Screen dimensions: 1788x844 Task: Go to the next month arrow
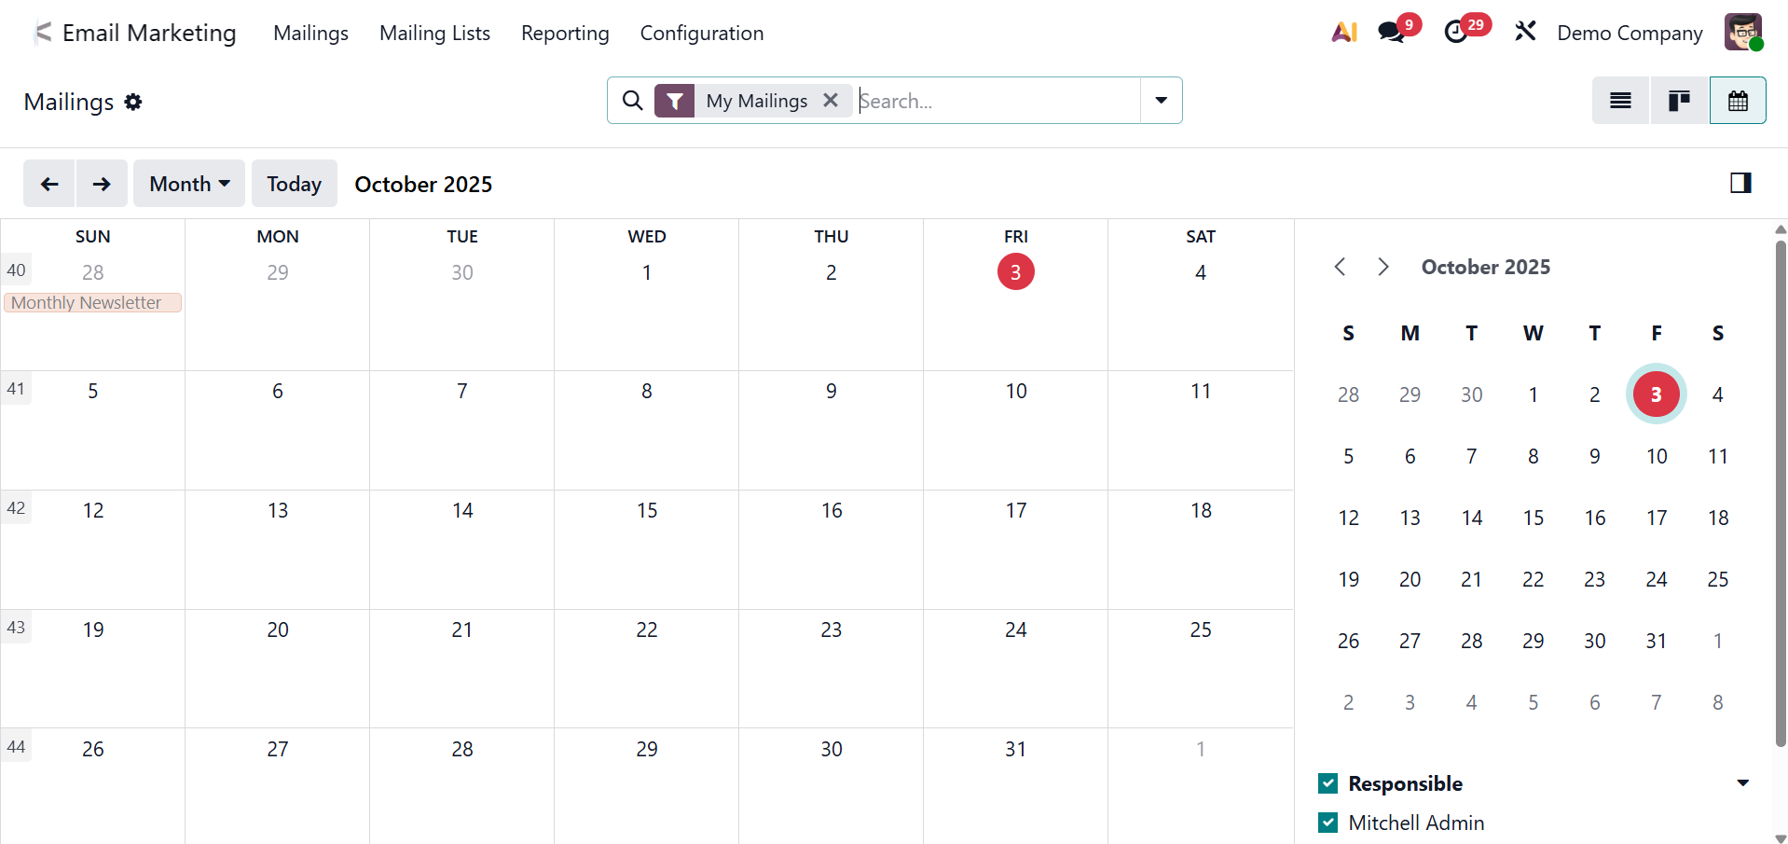[x=102, y=184]
